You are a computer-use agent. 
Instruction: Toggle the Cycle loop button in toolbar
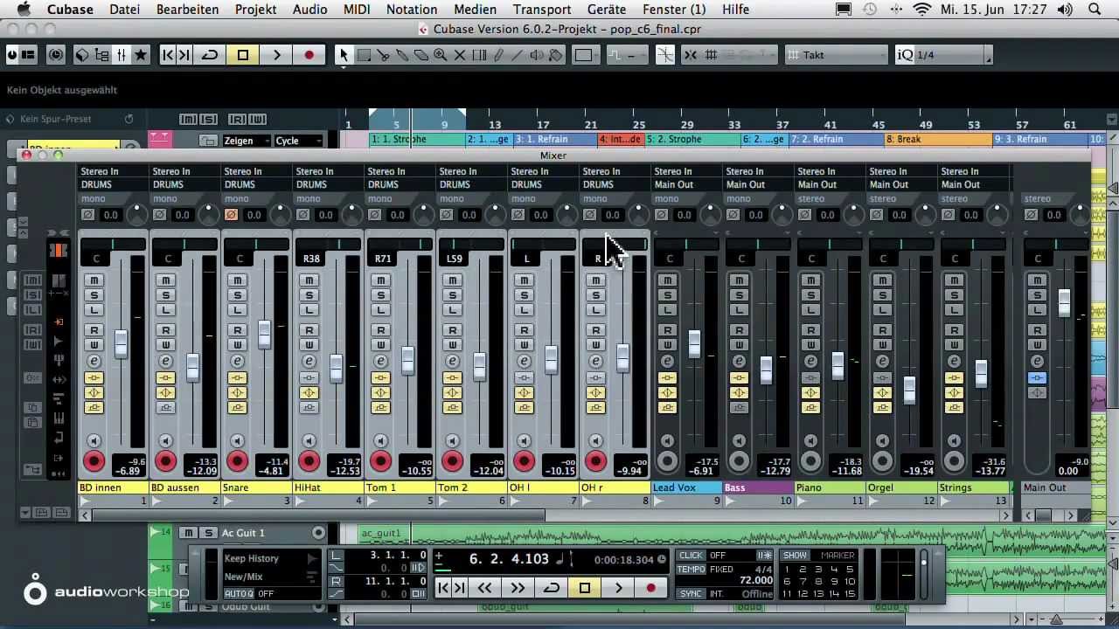click(x=210, y=55)
